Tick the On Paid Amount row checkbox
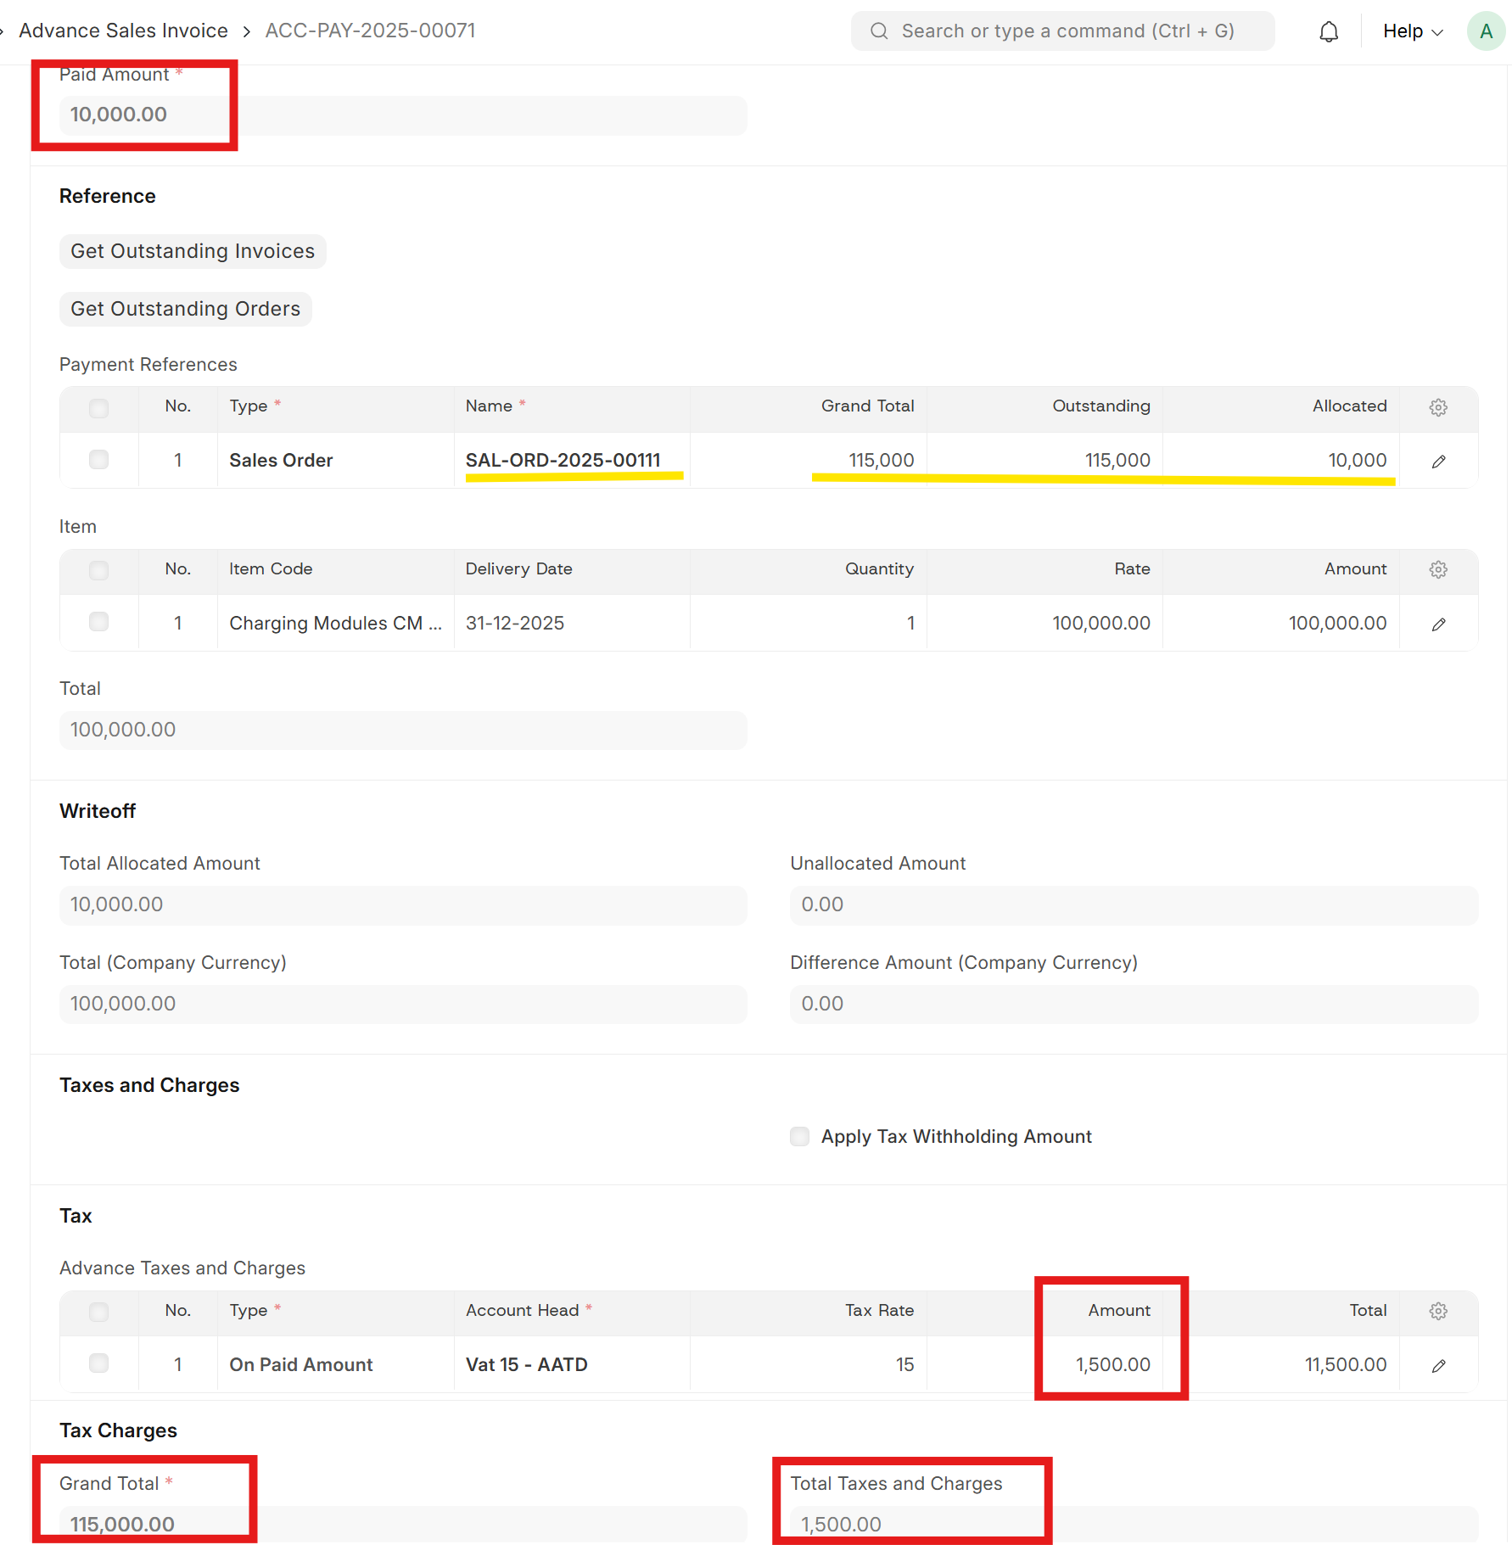 point(99,1363)
